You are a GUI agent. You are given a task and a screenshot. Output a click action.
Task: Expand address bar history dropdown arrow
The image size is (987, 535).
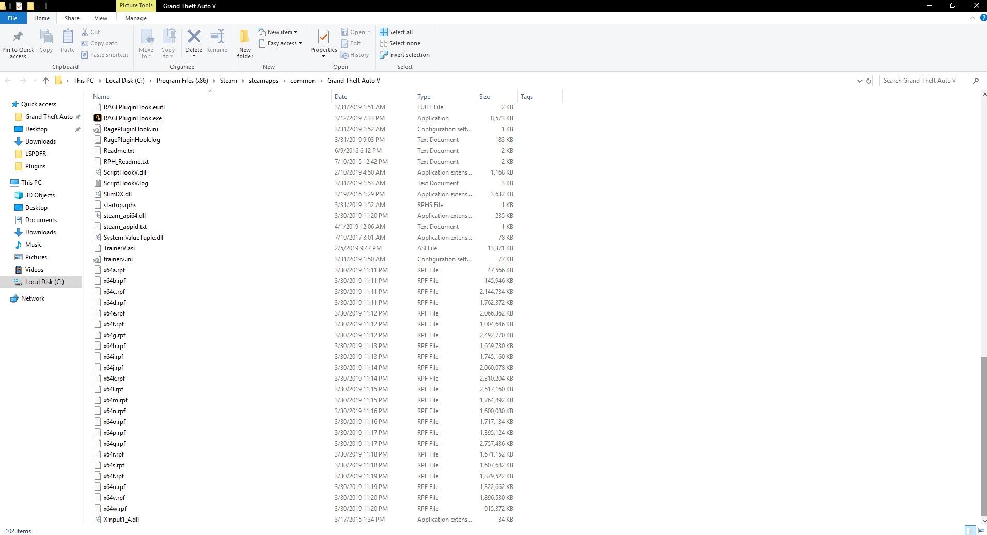pos(859,81)
